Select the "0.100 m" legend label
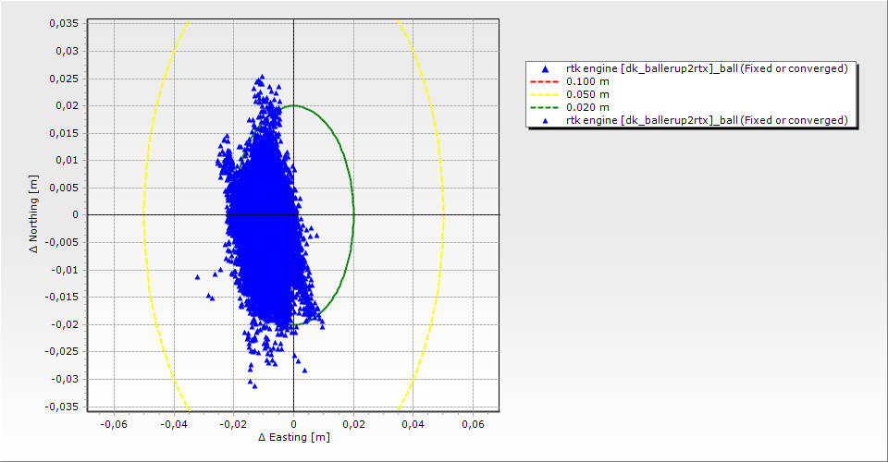 pos(587,81)
